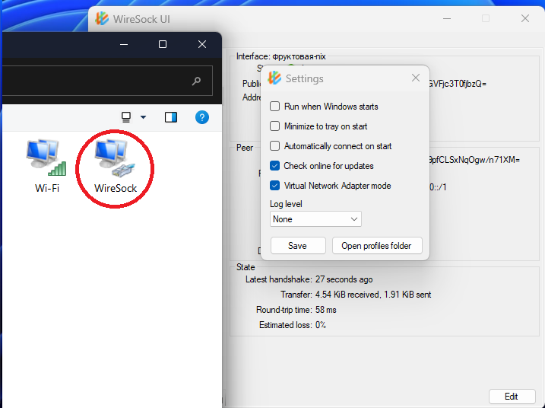
Task: Open the Log level dropdown
Action: [315, 219]
